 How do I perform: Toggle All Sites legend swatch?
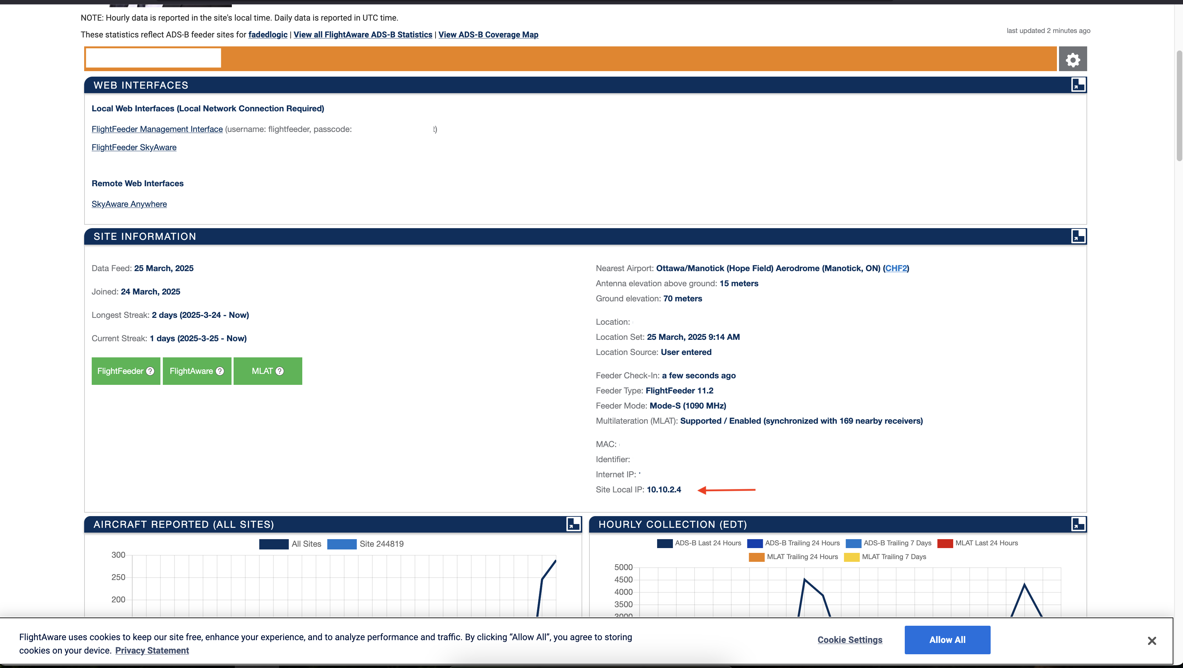click(x=274, y=544)
